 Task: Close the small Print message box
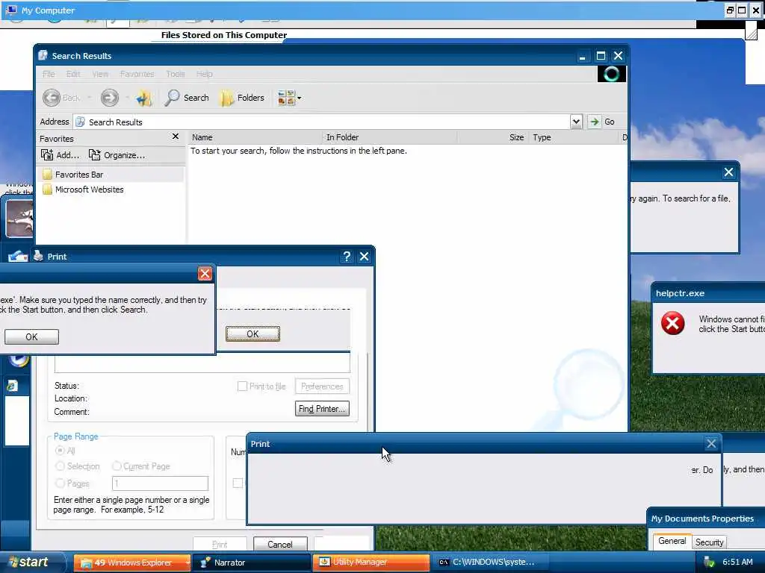click(x=711, y=443)
